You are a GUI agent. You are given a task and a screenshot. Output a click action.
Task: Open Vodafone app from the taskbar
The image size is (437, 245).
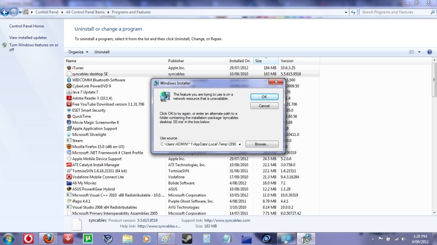(28, 239)
